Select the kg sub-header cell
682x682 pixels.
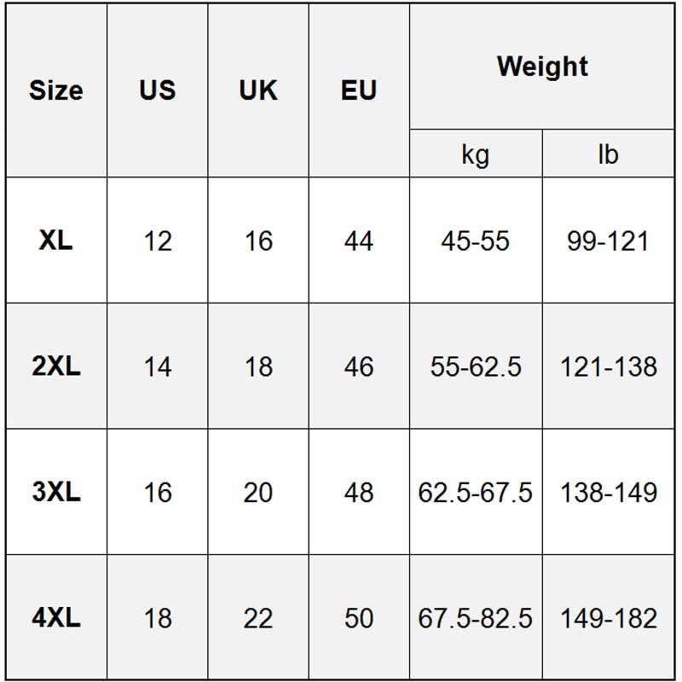coord(476,153)
